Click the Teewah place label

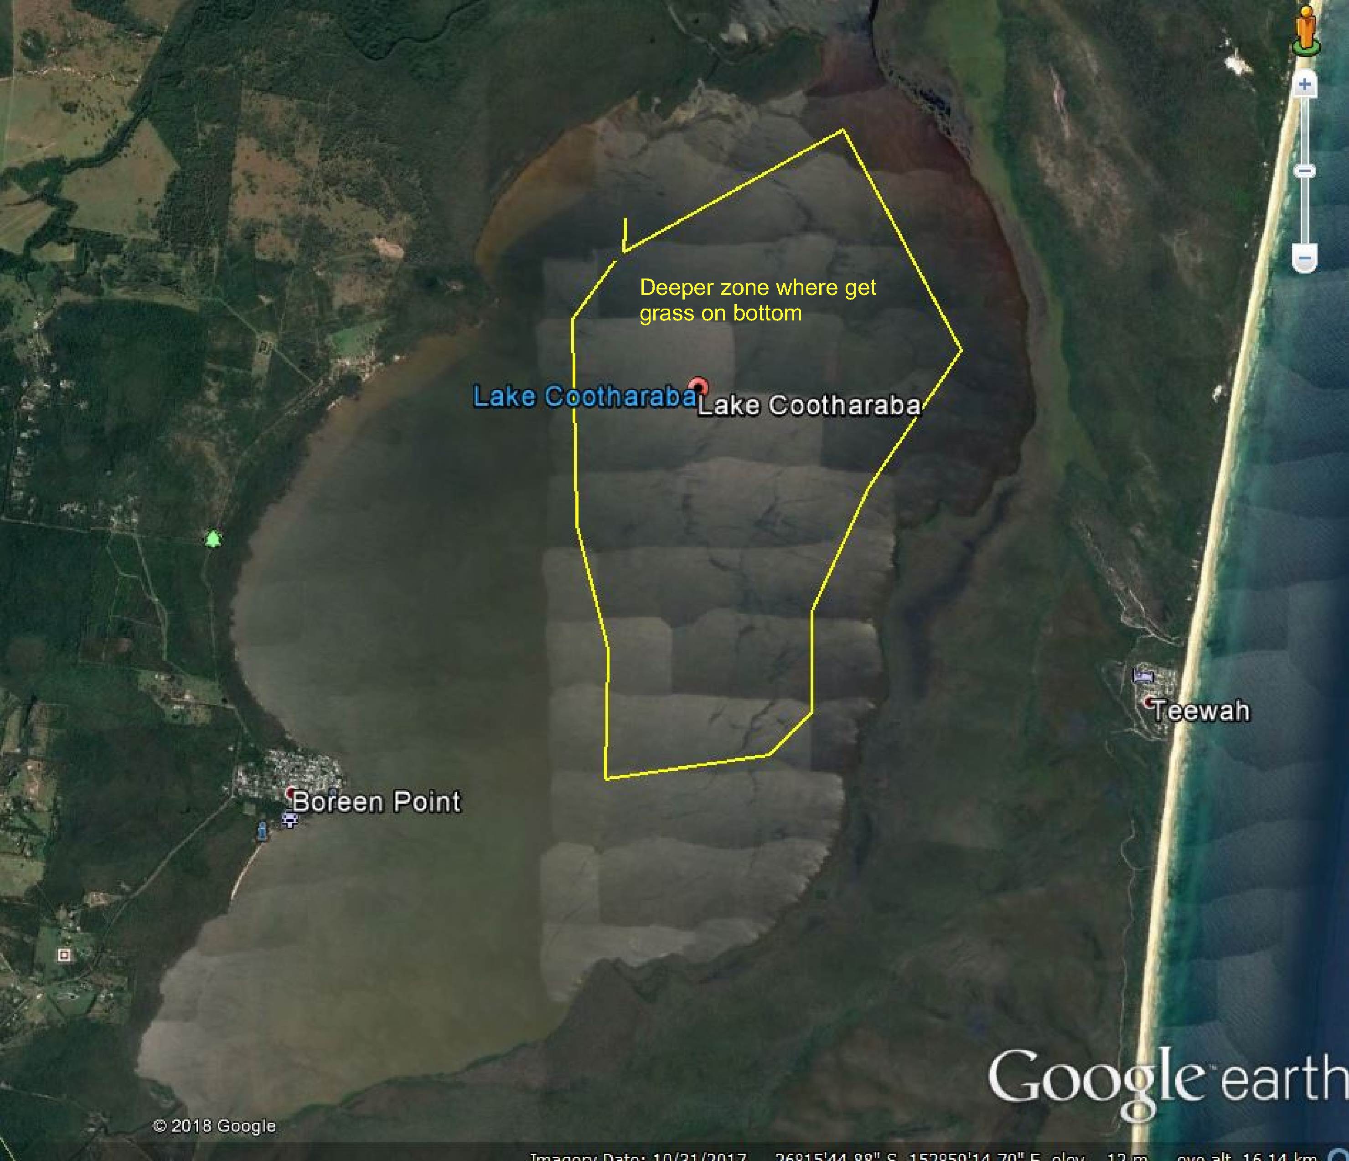tap(1201, 711)
